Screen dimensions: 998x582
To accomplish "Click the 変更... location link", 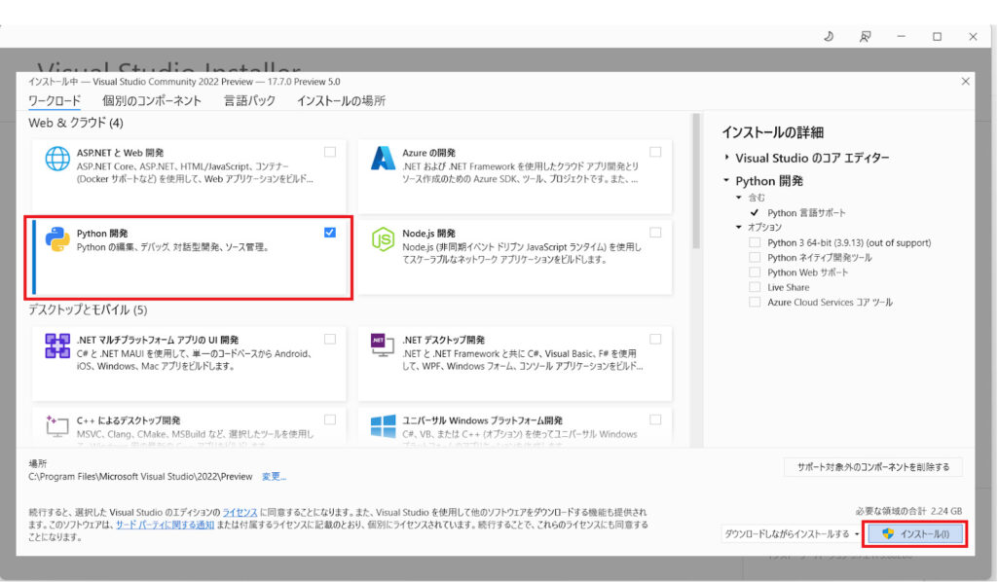I will 274,477.
